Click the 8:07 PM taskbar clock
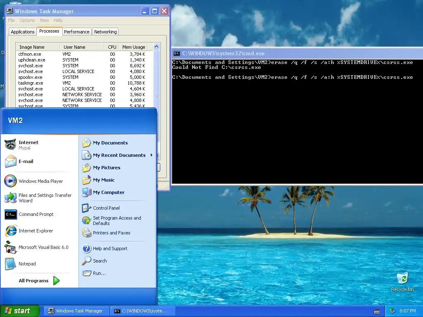The width and height of the screenshot is (423, 317). point(407,311)
